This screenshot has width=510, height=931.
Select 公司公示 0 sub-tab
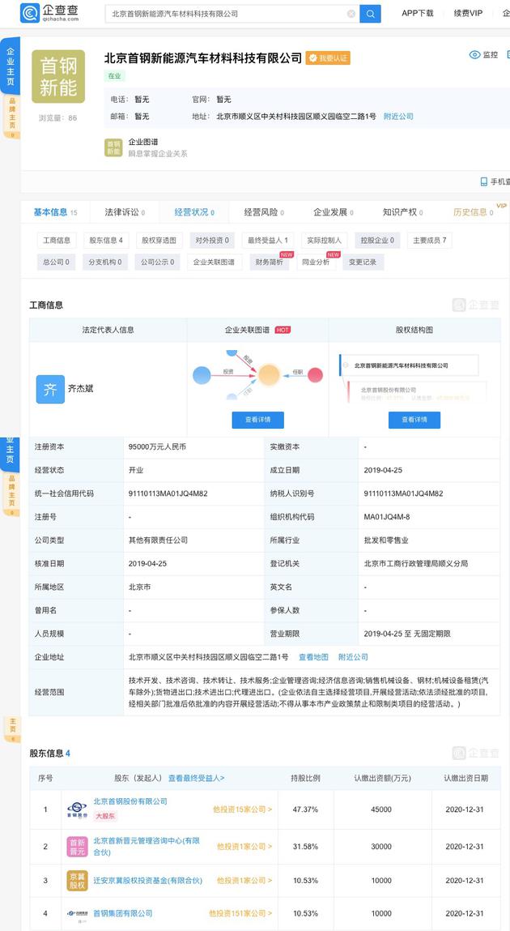pyautogui.click(x=157, y=262)
